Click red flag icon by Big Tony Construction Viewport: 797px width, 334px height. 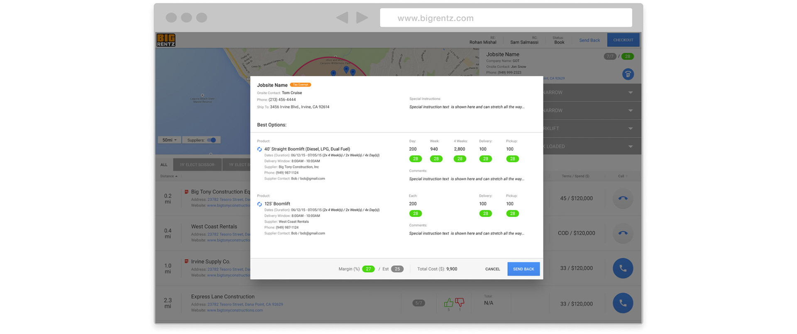(186, 192)
